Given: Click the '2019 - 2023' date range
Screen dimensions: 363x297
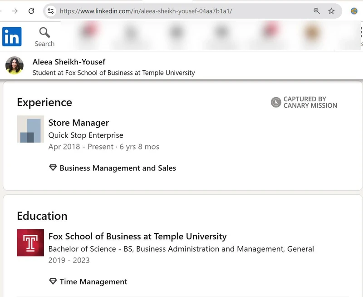Looking at the screenshot, I should (69, 260).
